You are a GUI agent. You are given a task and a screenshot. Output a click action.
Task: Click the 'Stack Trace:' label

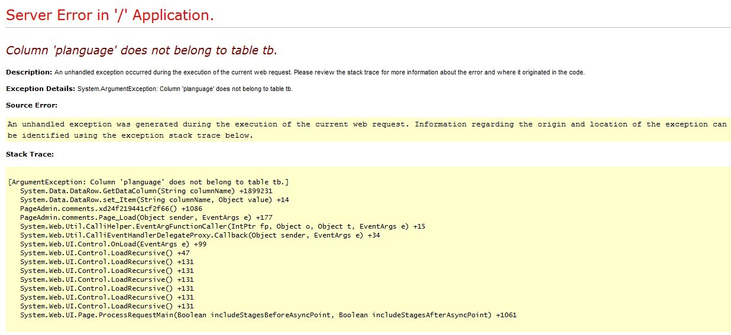click(x=30, y=154)
